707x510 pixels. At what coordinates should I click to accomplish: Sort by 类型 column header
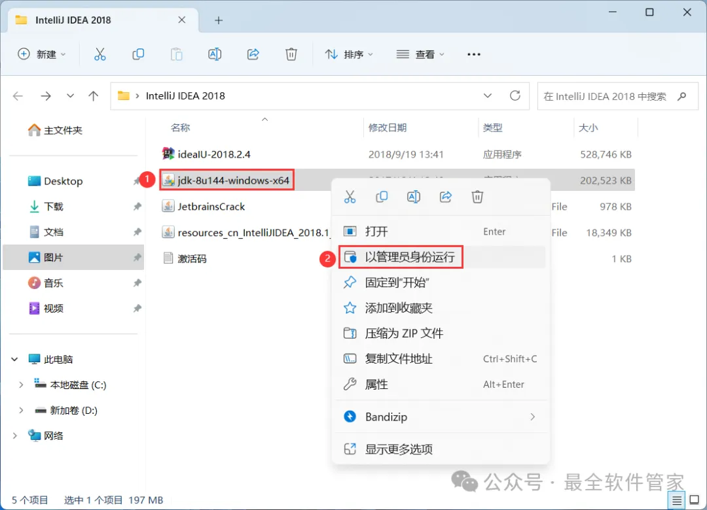[492, 128]
